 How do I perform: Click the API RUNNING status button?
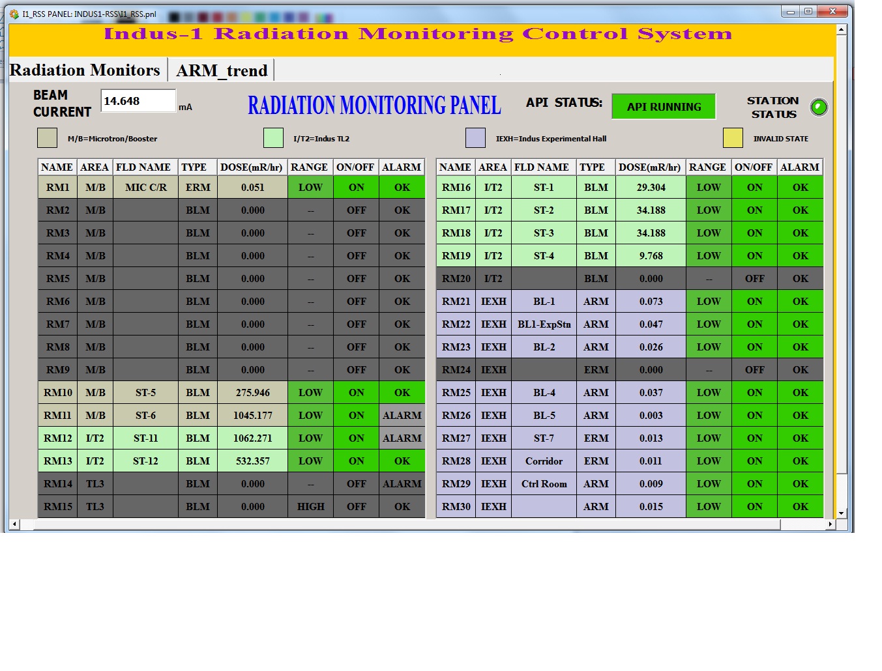(x=664, y=106)
